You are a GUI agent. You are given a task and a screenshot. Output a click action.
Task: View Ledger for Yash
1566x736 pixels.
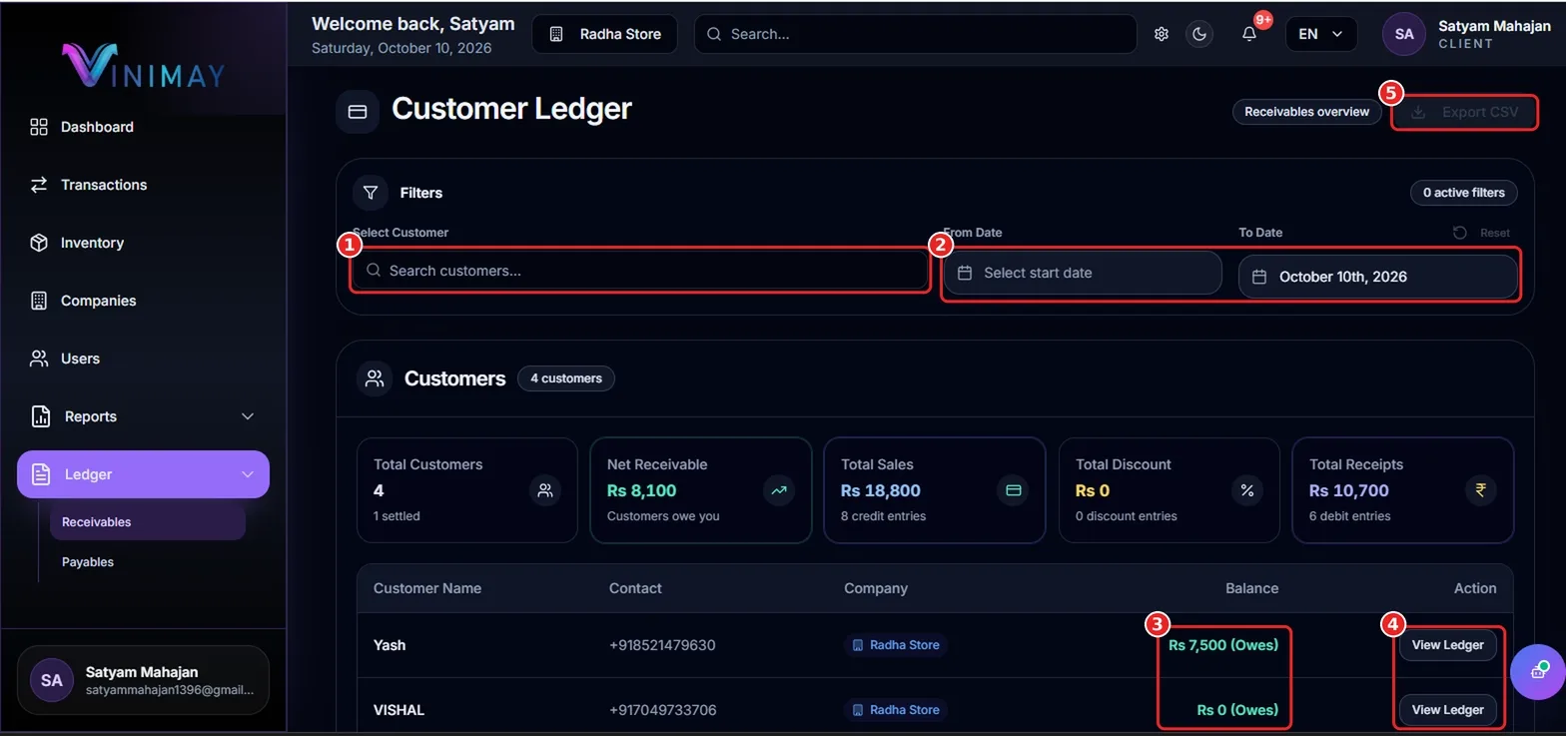click(x=1447, y=645)
